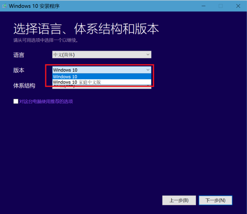Click the 对这台电脑使用推荐的选项 label text

coord(46,102)
